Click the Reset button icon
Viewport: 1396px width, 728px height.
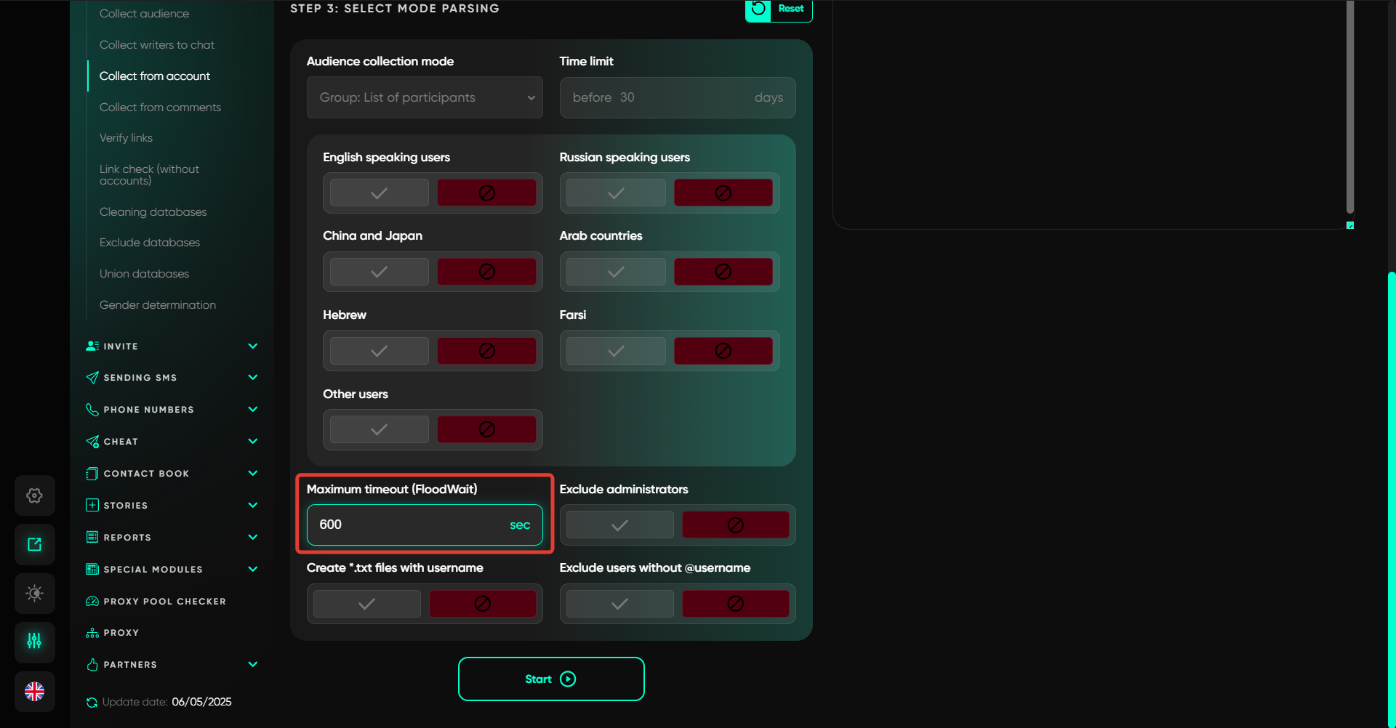pos(758,9)
